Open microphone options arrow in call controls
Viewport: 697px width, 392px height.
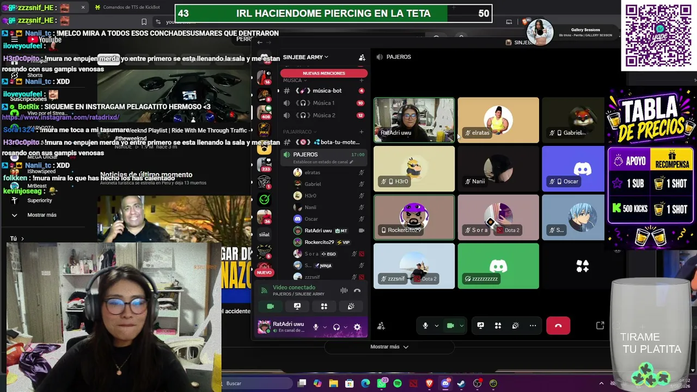[436, 326]
